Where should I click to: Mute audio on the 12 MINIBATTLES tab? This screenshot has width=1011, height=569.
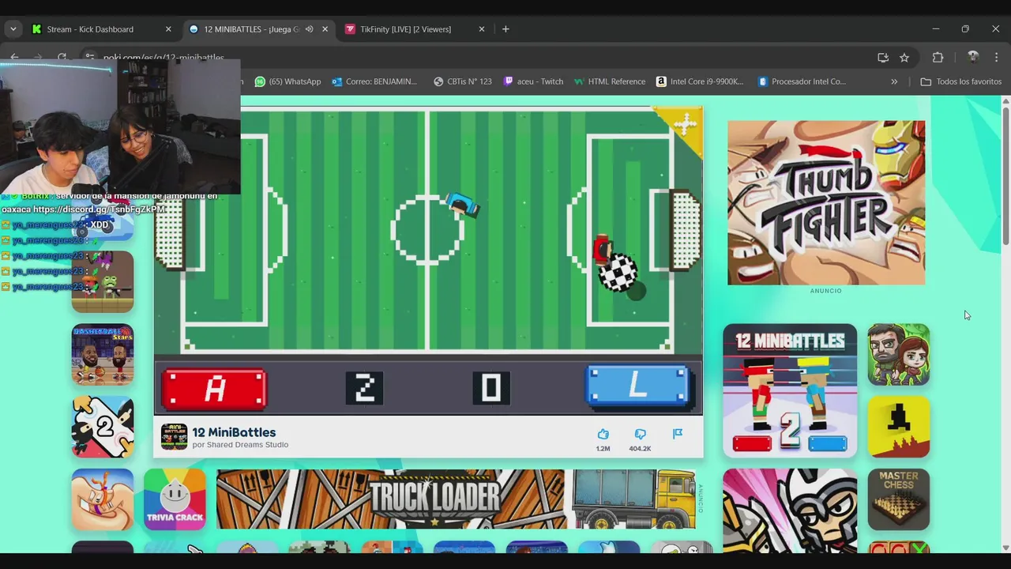[310, 29]
